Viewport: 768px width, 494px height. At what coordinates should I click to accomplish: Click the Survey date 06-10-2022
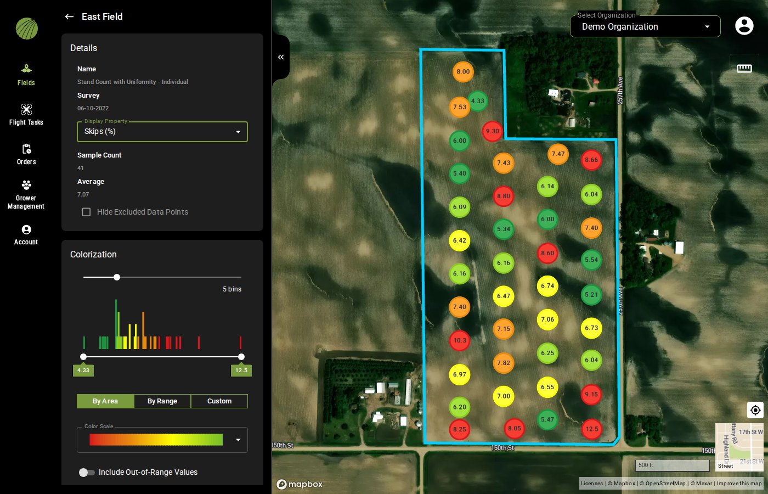[x=93, y=108]
